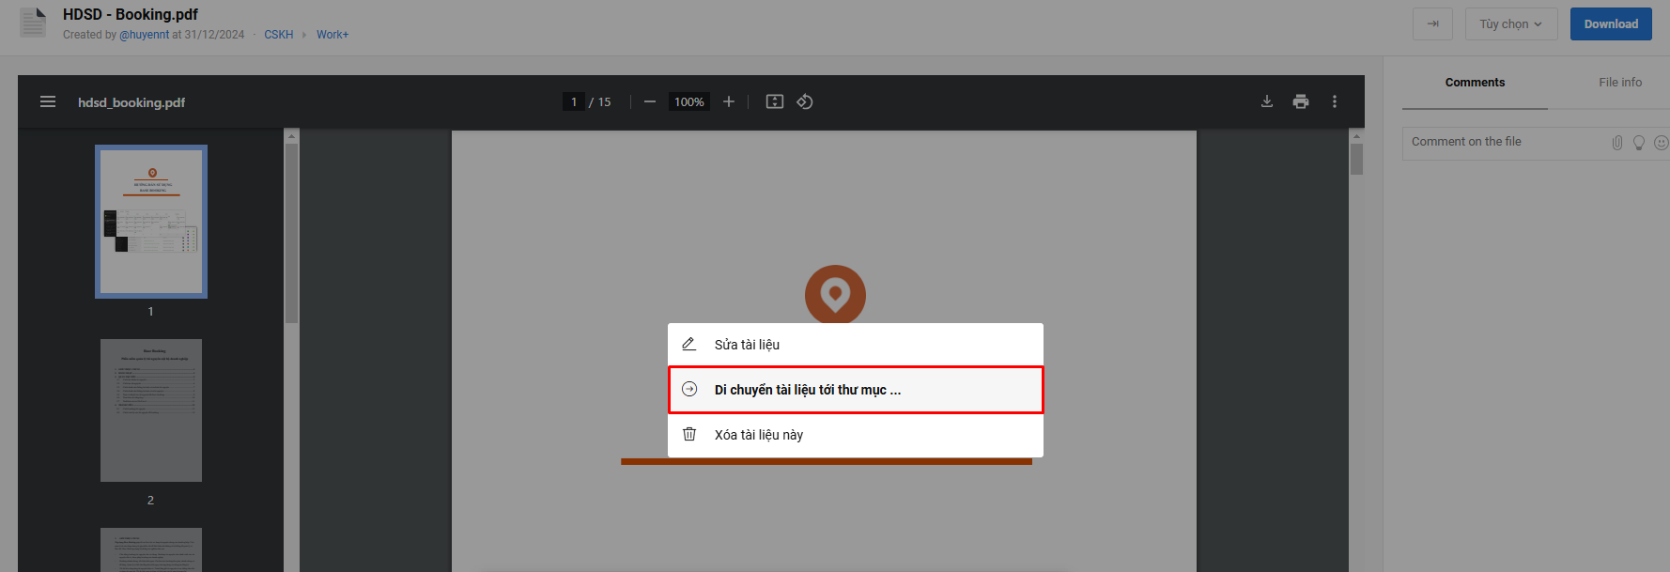1670x572 pixels.
Task: Click the document view scrollbar thumb
Action: [1356, 159]
